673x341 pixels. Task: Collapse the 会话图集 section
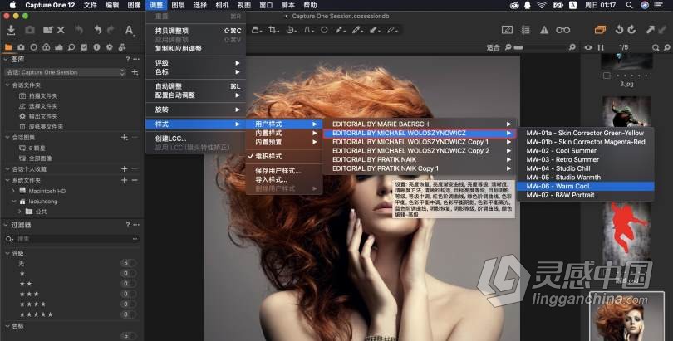pos(7,138)
